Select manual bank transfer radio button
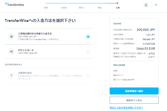 point(88,36)
